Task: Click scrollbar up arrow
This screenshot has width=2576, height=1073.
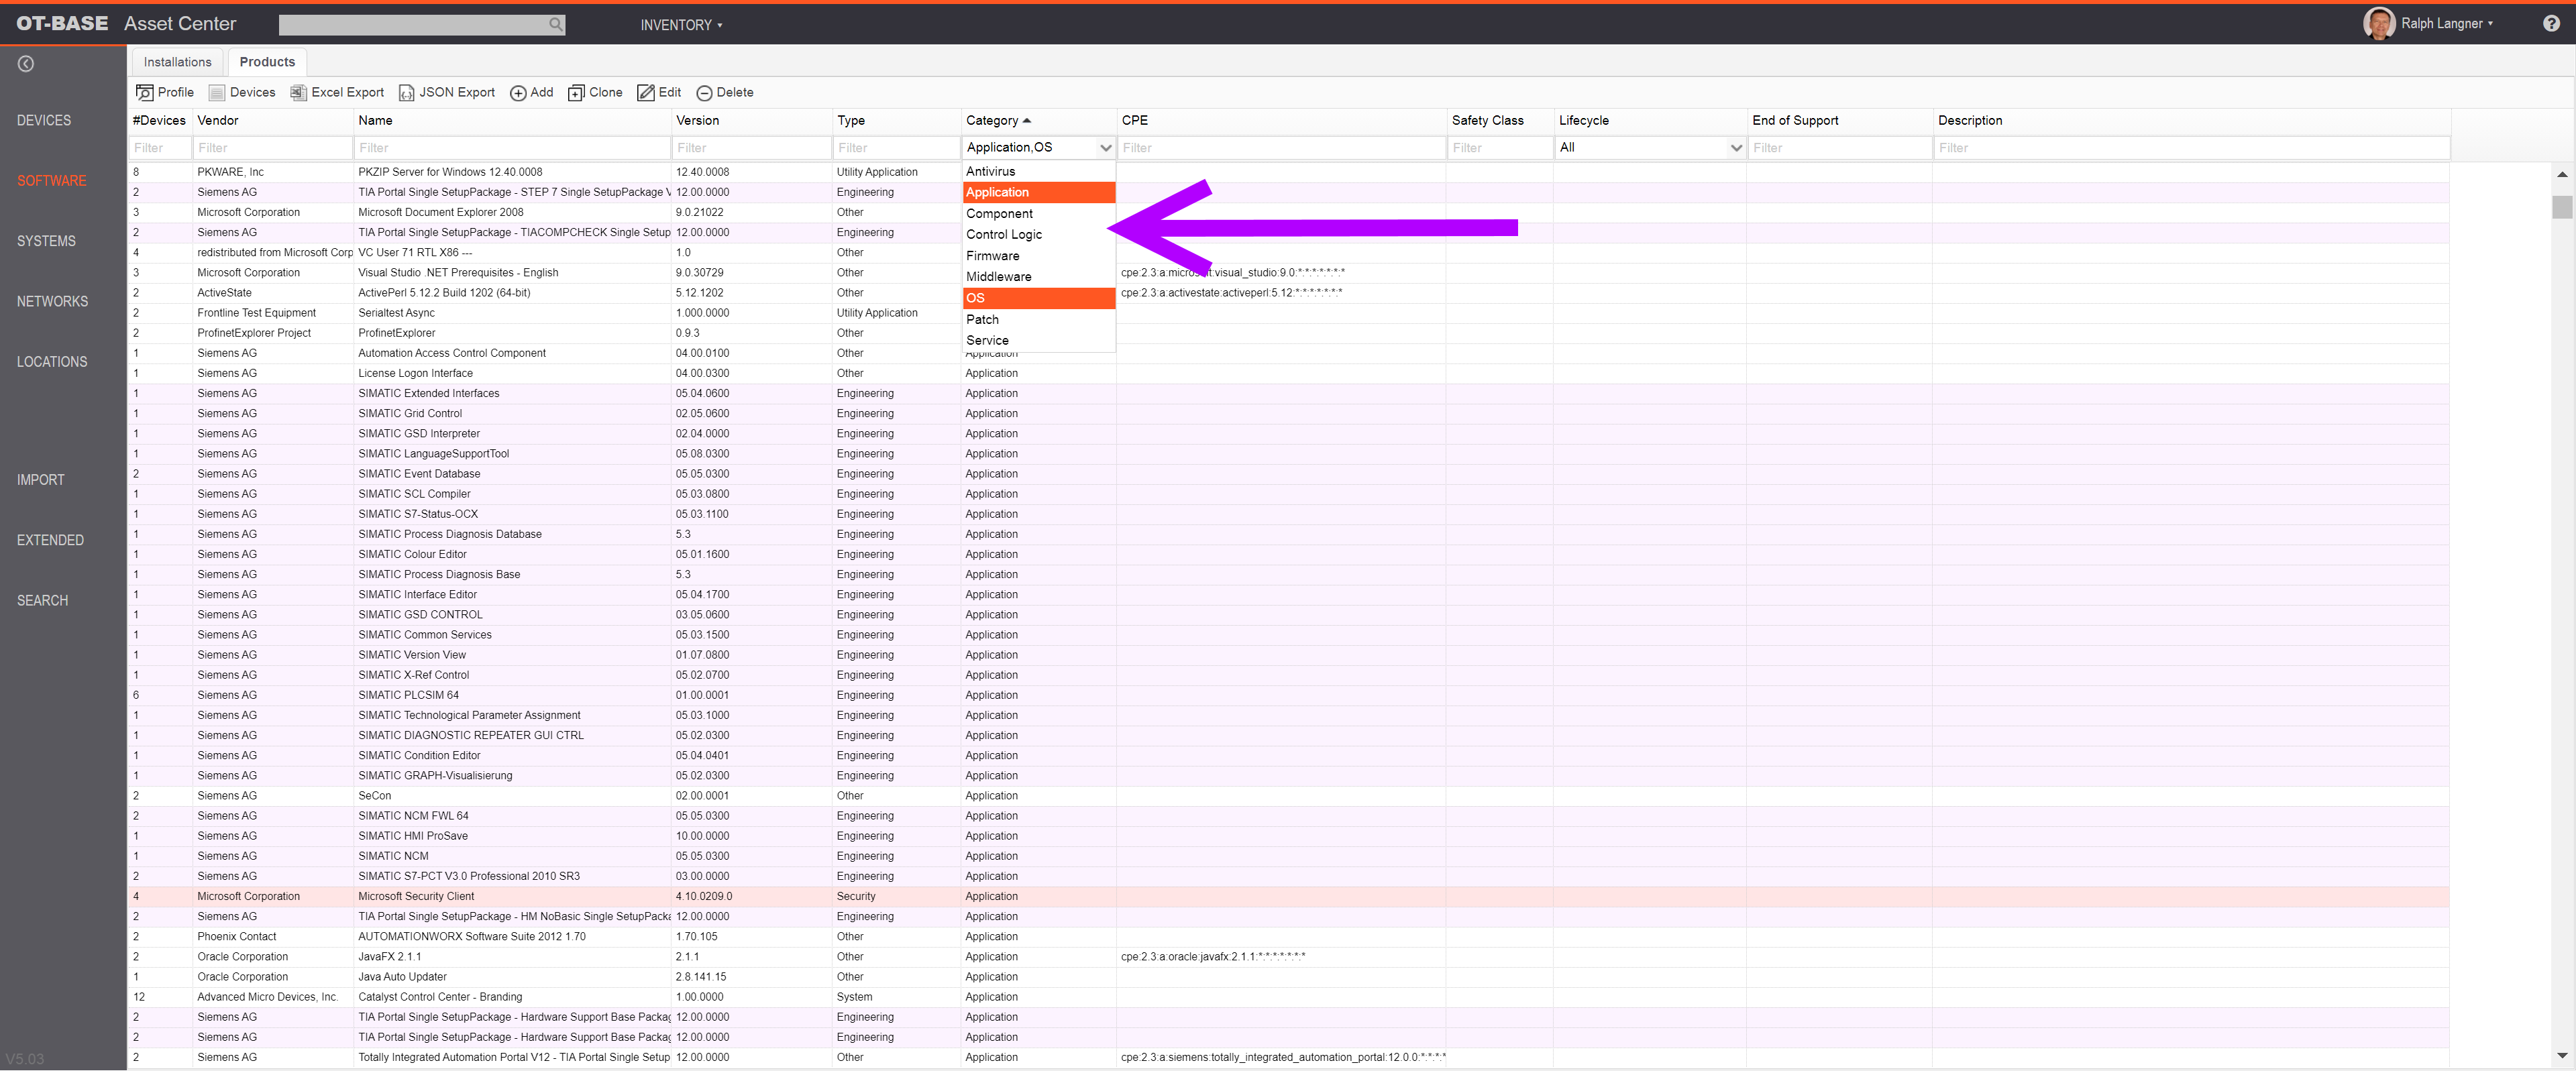Action: point(2561,174)
